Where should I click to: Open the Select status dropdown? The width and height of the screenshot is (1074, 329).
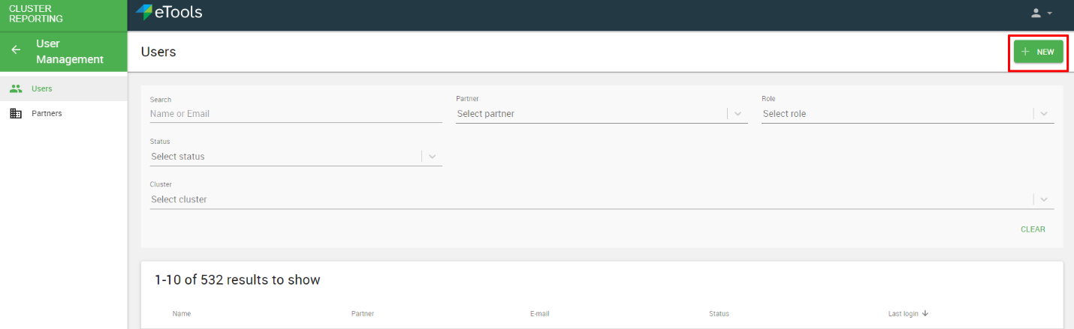coord(296,157)
